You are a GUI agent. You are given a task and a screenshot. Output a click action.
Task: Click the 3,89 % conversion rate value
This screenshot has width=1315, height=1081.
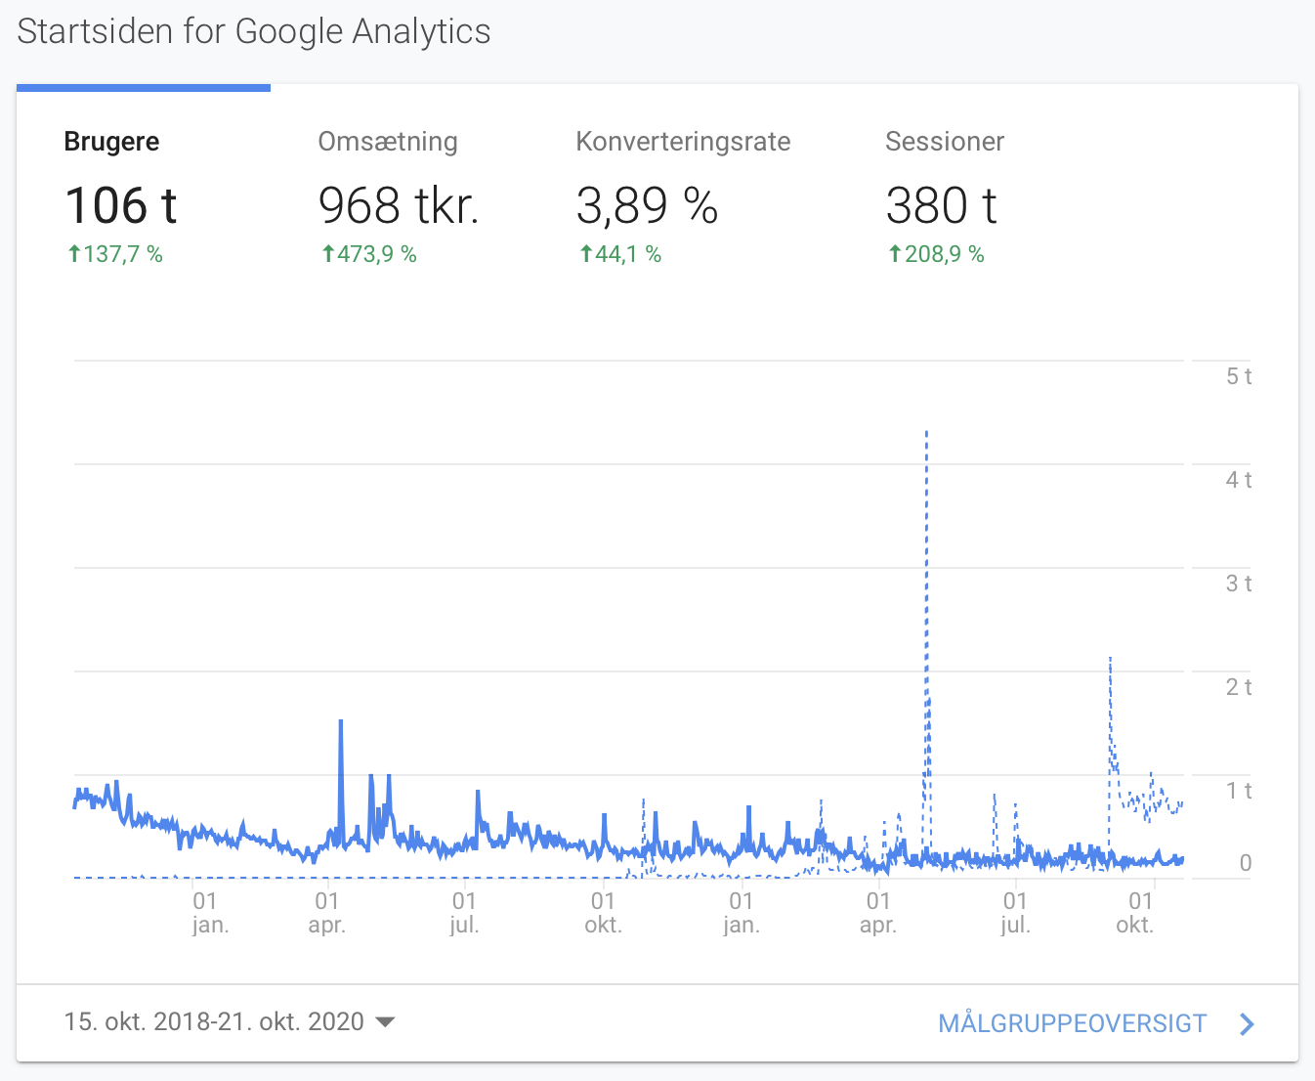[x=647, y=205]
